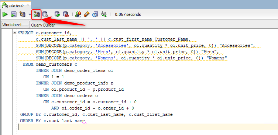Click the demo_order_items table name

(x=85, y=71)
